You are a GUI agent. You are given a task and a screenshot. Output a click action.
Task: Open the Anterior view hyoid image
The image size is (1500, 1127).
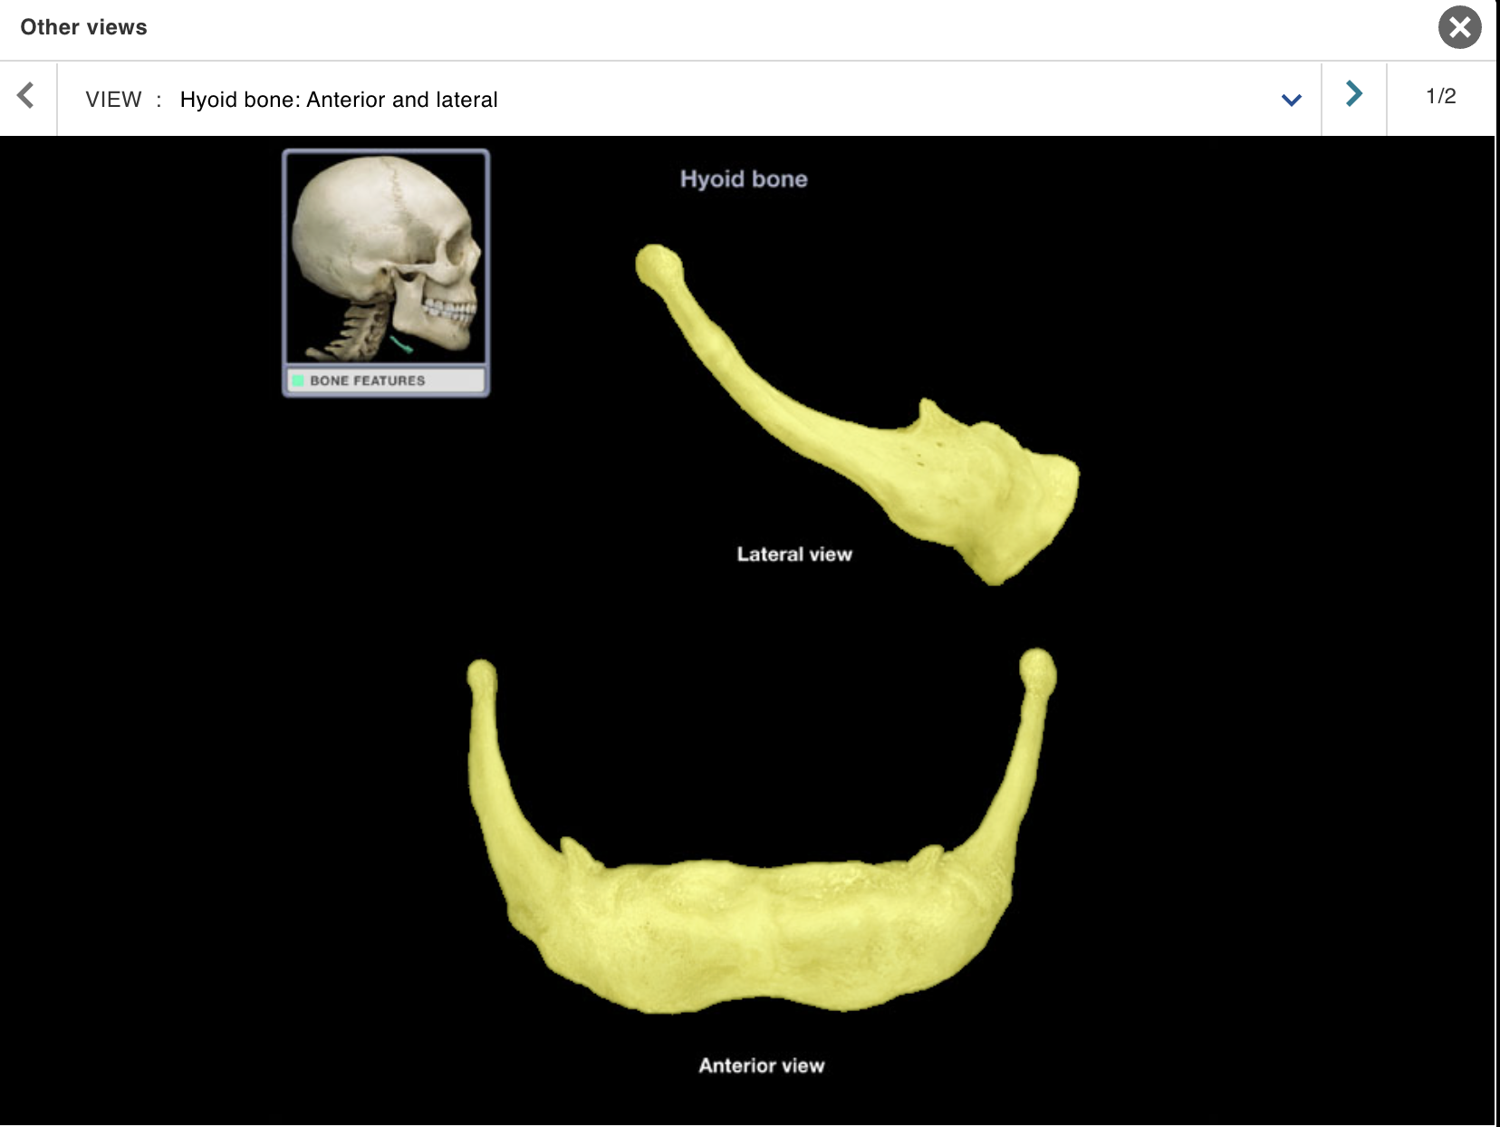click(761, 861)
